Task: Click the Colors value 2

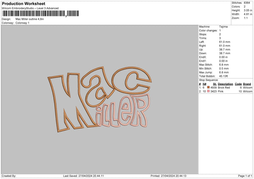Action: tap(244, 7)
